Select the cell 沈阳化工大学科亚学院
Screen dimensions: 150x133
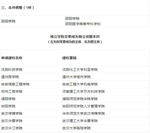point(105,70)
